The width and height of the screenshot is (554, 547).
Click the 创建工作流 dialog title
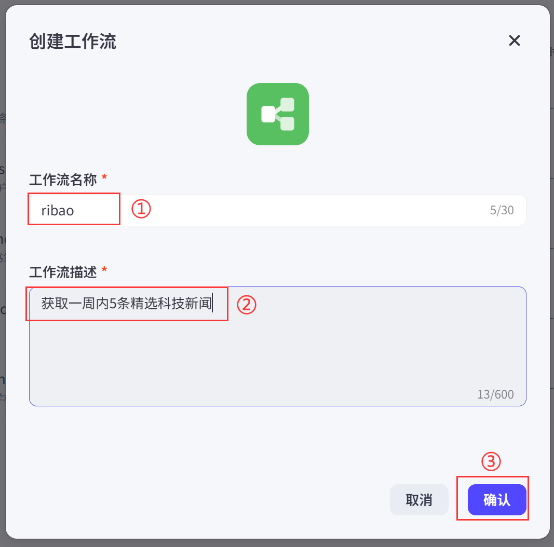click(x=73, y=42)
